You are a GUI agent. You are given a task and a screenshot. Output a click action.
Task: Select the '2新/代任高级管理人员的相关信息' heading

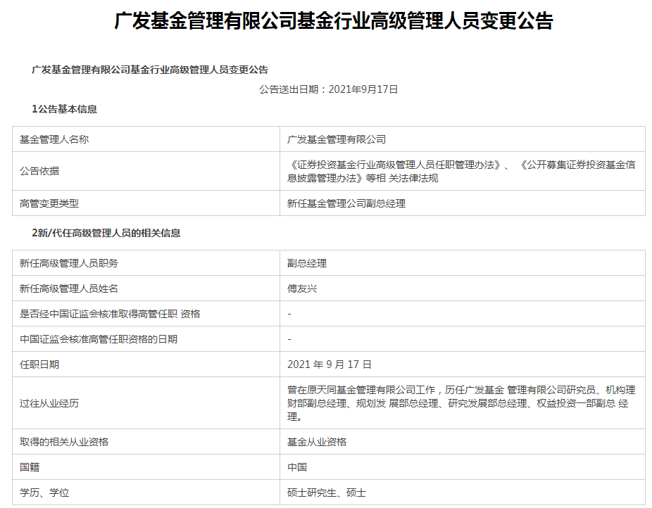(106, 233)
